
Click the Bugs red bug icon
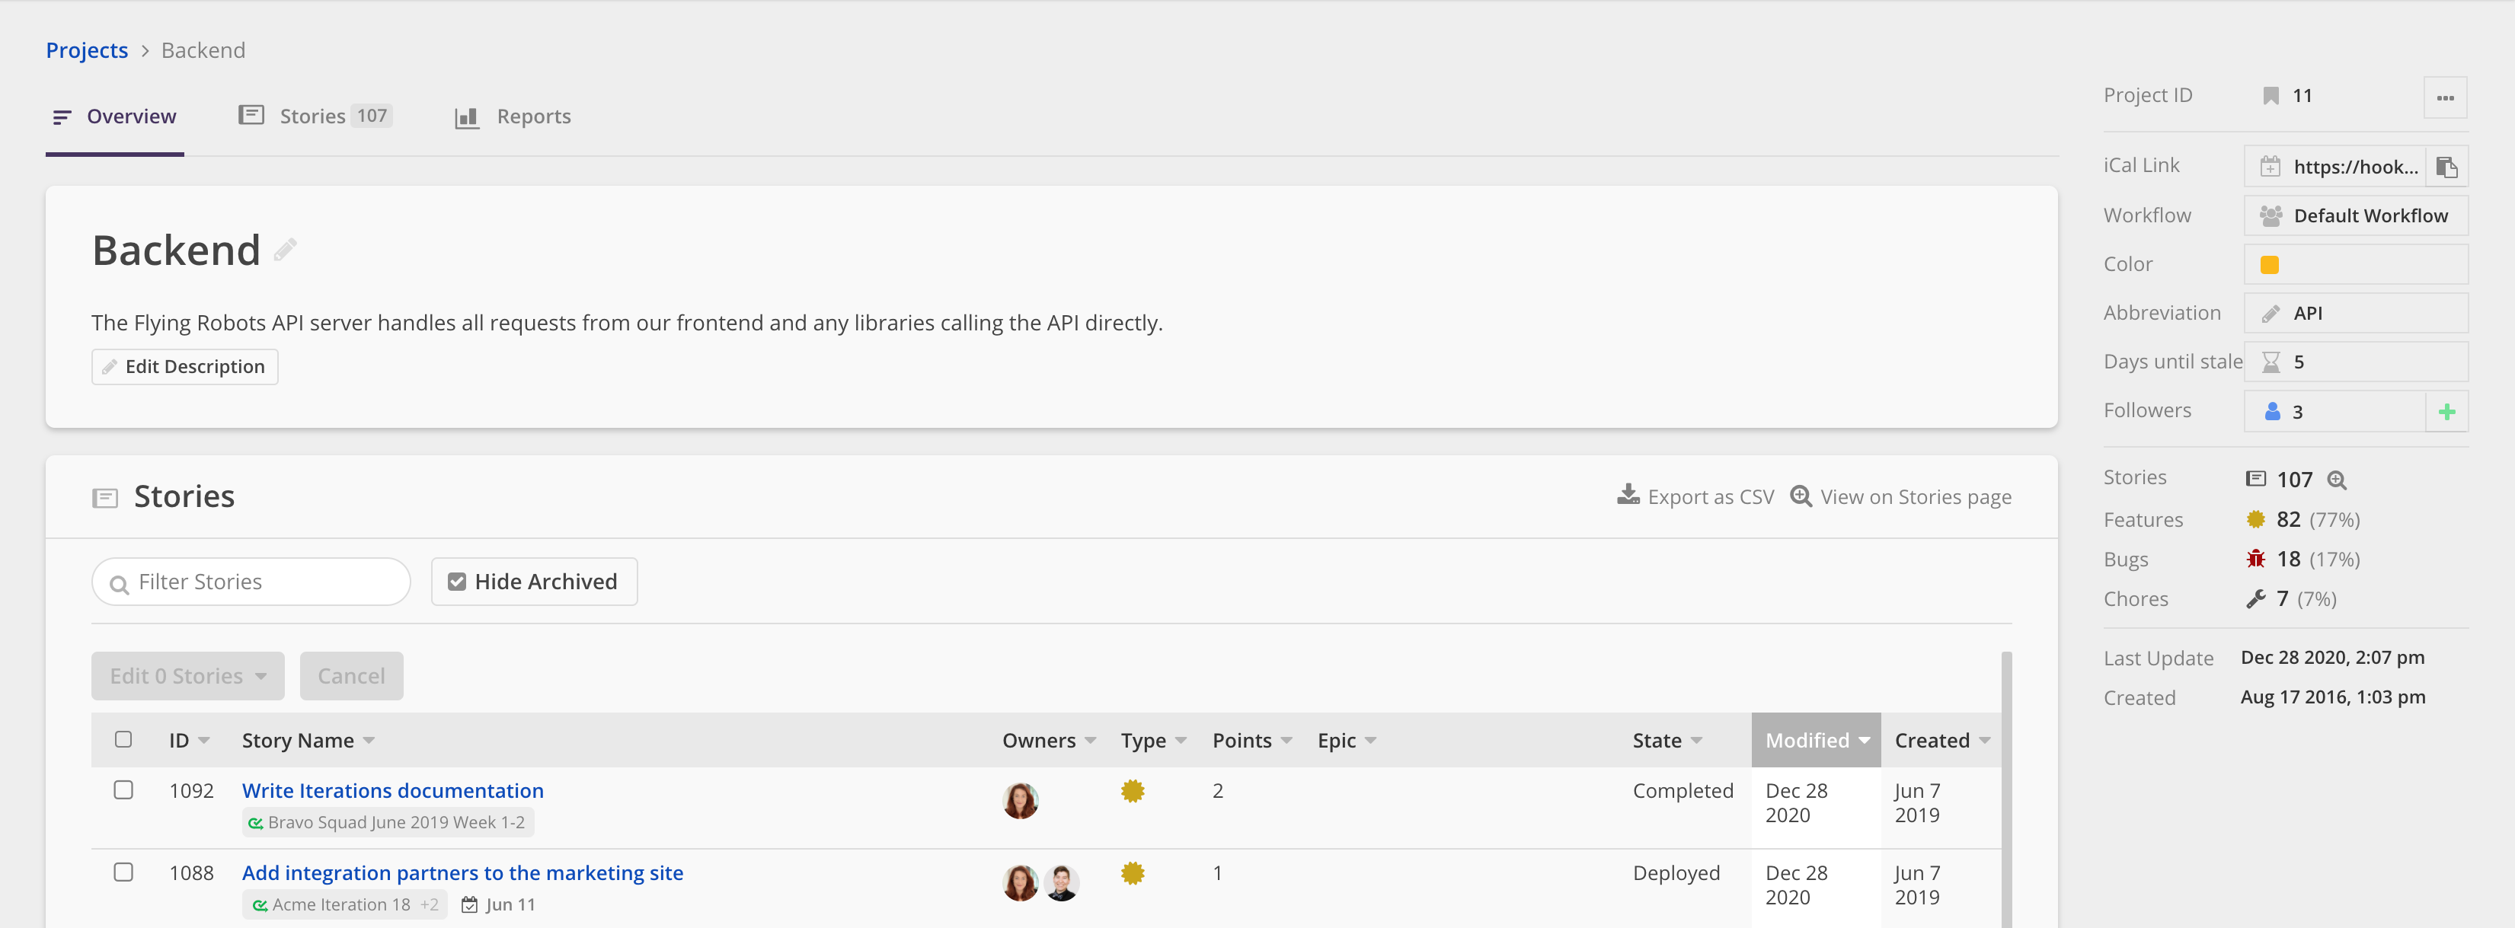pos(2255,559)
